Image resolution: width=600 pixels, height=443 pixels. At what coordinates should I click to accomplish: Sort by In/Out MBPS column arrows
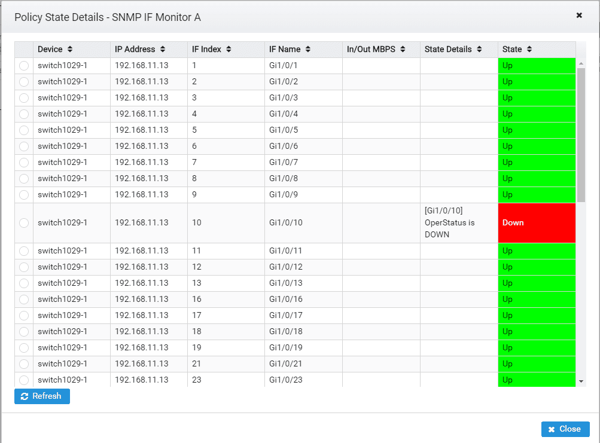point(403,50)
